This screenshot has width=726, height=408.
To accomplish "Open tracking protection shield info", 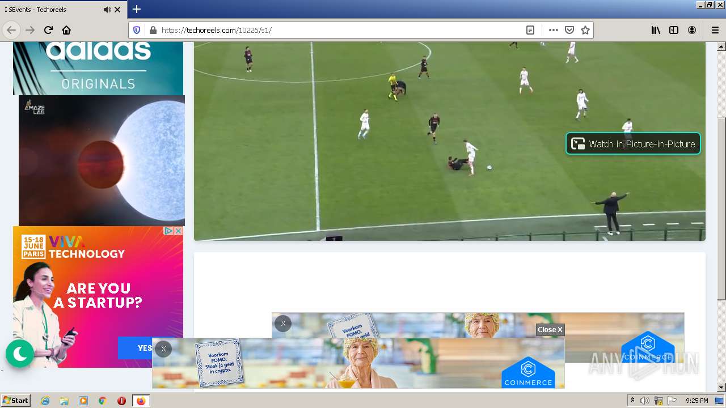I will [137, 30].
